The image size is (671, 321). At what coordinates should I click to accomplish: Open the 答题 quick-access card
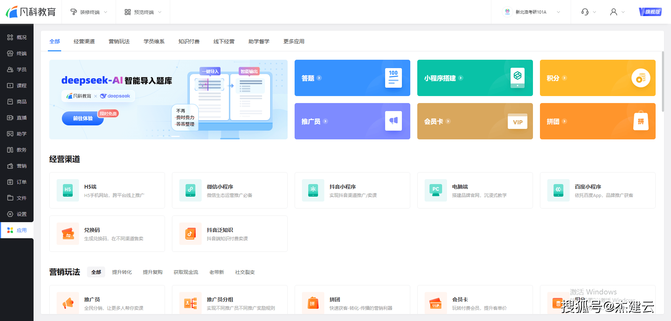352,78
